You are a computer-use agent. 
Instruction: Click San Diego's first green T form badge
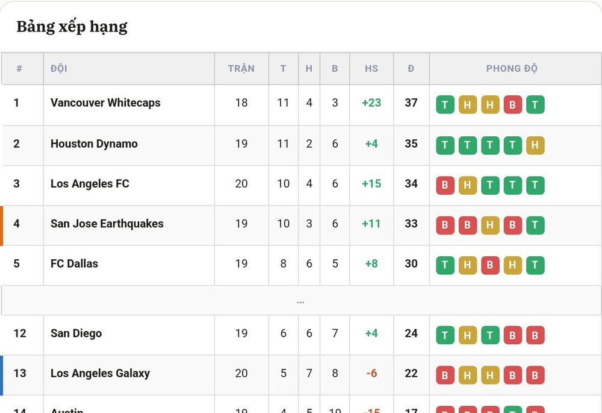[445, 335]
